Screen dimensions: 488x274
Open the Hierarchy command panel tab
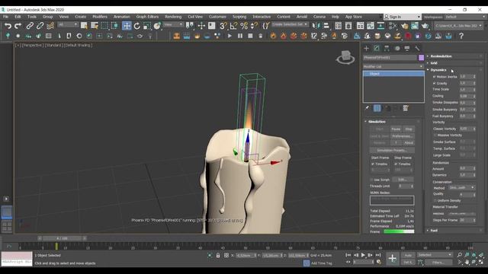tap(387, 48)
